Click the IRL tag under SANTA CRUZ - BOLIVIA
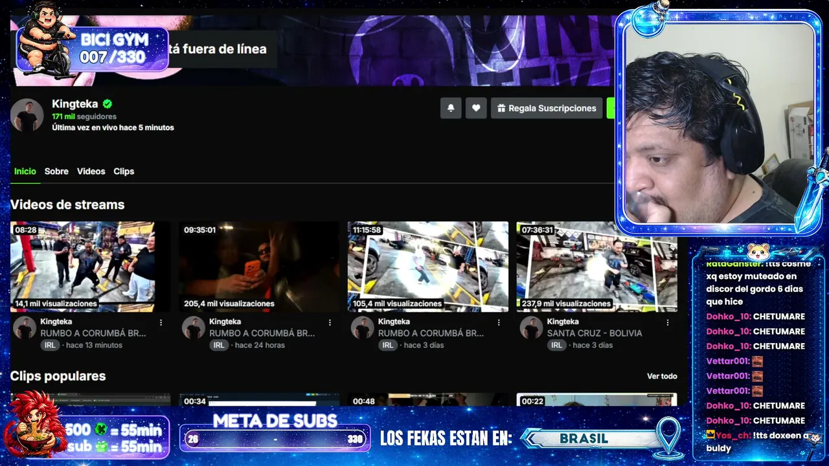The height and width of the screenshot is (466, 829). pos(556,346)
